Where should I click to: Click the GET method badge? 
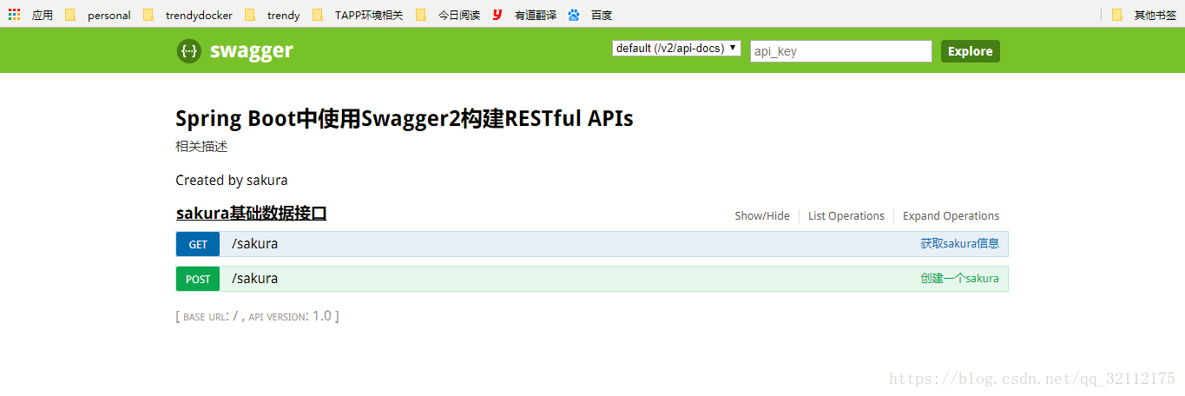[198, 244]
